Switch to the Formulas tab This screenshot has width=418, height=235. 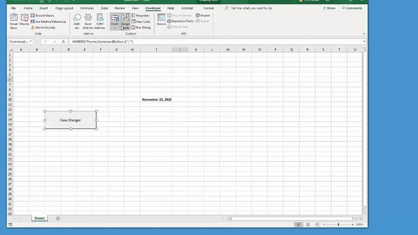pyautogui.click(x=87, y=8)
